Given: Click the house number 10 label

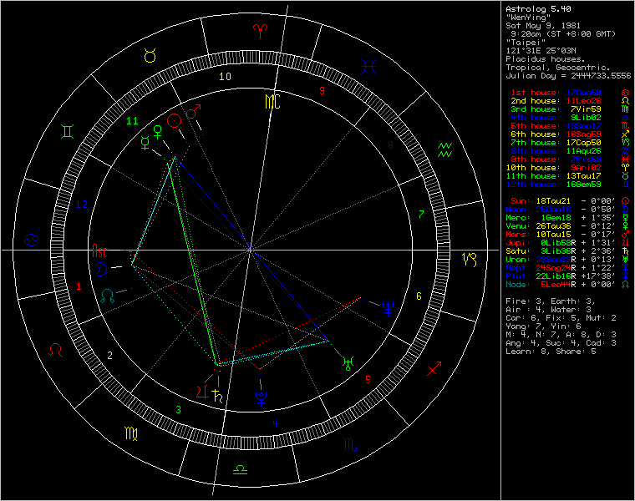Looking at the screenshot, I should tap(225, 77).
